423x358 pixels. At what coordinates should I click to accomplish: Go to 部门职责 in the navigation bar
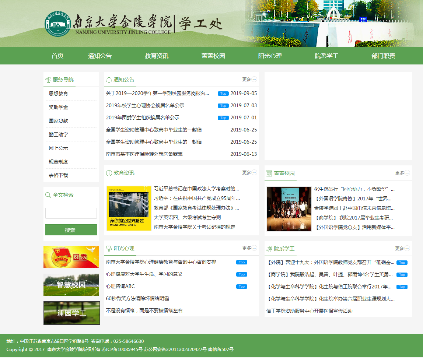(x=383, y=56)
